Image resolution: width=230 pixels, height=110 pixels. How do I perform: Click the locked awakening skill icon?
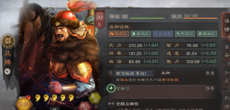(x=111, y=104)
